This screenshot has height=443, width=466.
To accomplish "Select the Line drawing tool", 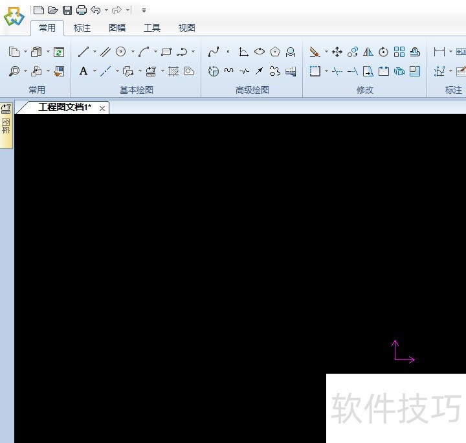I will [x=83, y=52].
